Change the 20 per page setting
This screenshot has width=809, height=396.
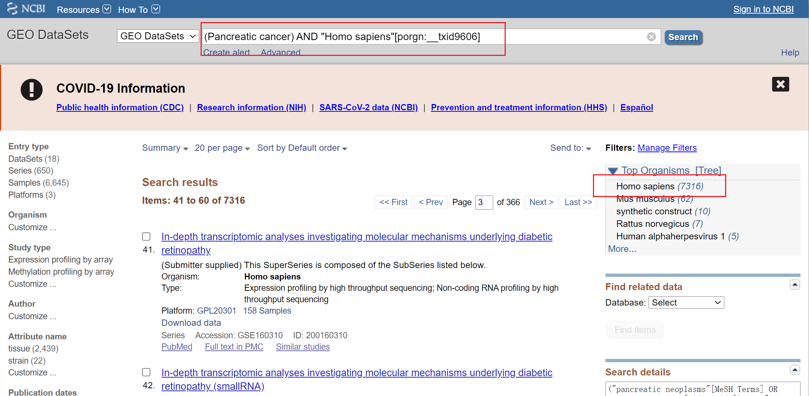coord(222,148)
